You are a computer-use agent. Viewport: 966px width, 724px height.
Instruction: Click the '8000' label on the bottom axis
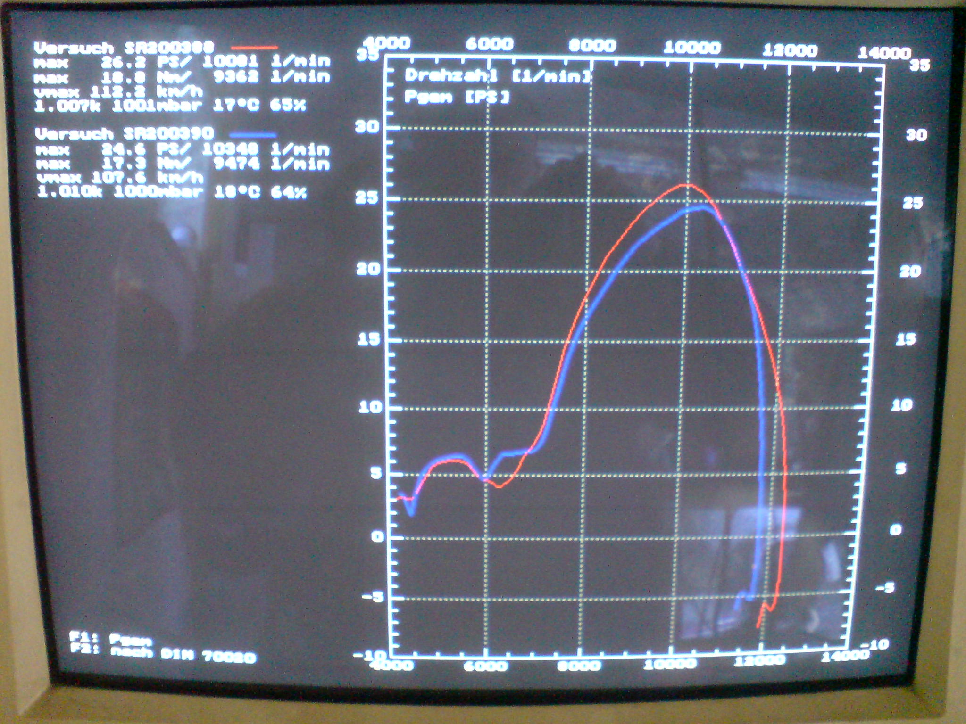coord(579,665)
